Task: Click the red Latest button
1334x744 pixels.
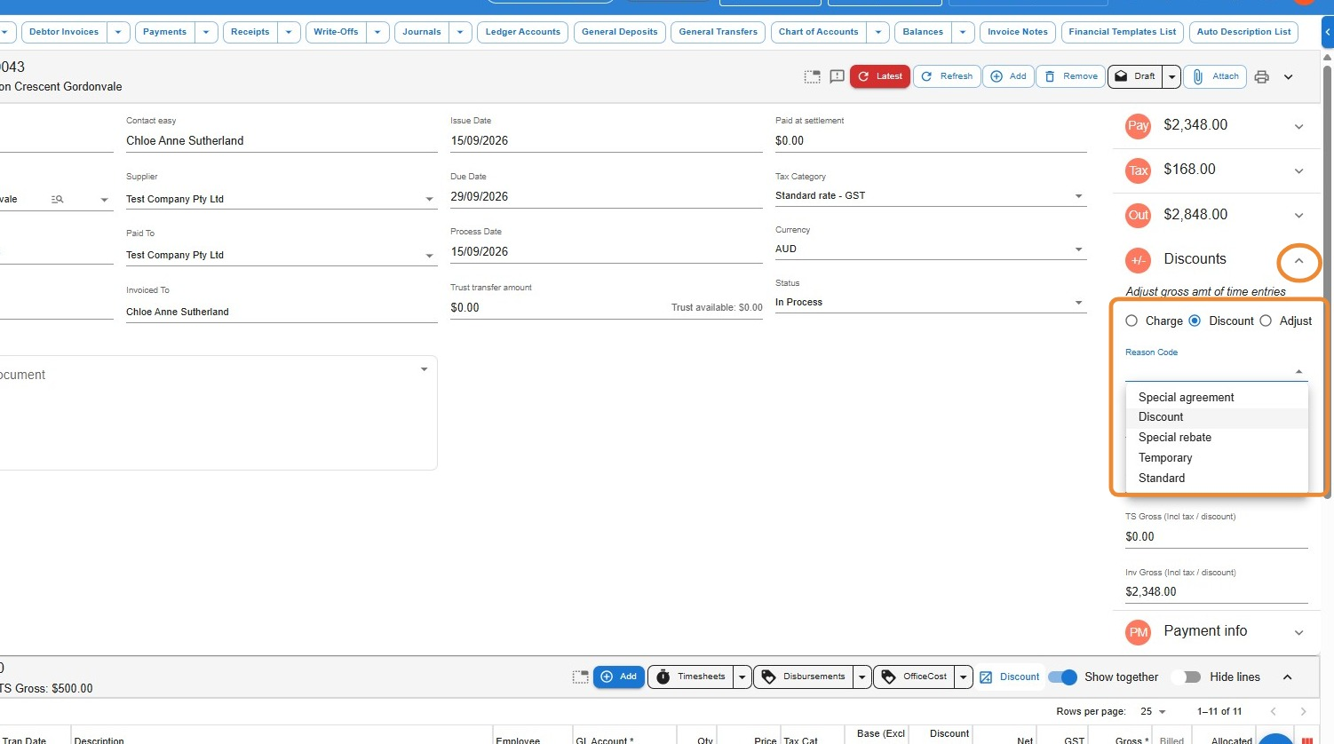Action: 880,76
